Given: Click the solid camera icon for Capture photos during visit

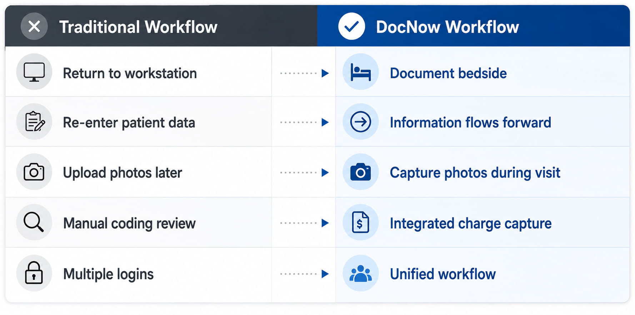Looking at the screenshot, I should point(360,172).
